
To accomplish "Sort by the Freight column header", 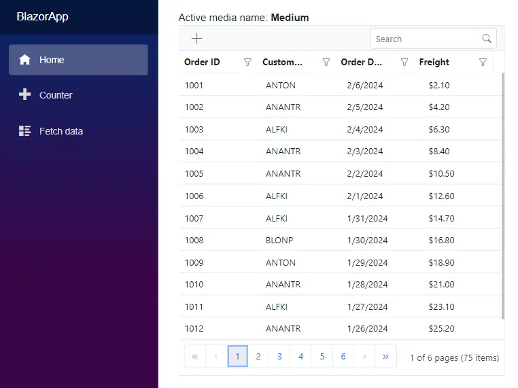I will pos(434,62).
